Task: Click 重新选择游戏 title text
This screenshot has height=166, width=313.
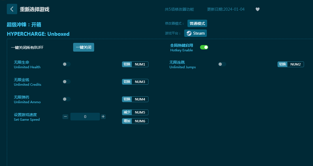Action: pos(35,9)
